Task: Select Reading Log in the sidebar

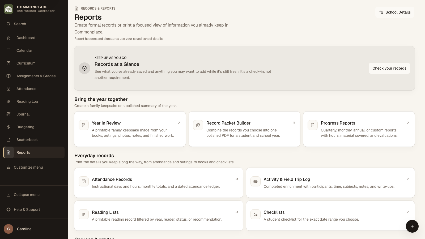Action: pyautogui.click(x=34, y=101)
